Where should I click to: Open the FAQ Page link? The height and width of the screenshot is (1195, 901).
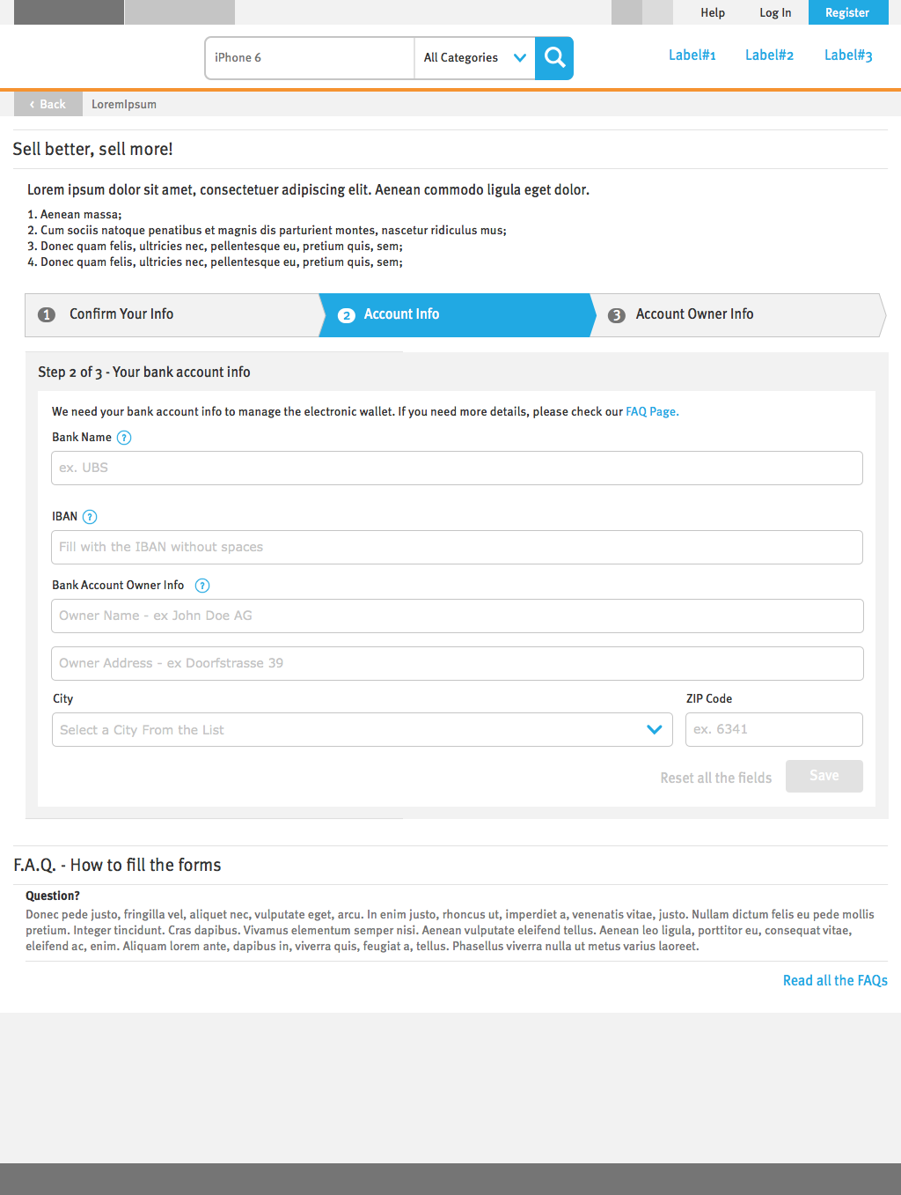click(652, 411)
